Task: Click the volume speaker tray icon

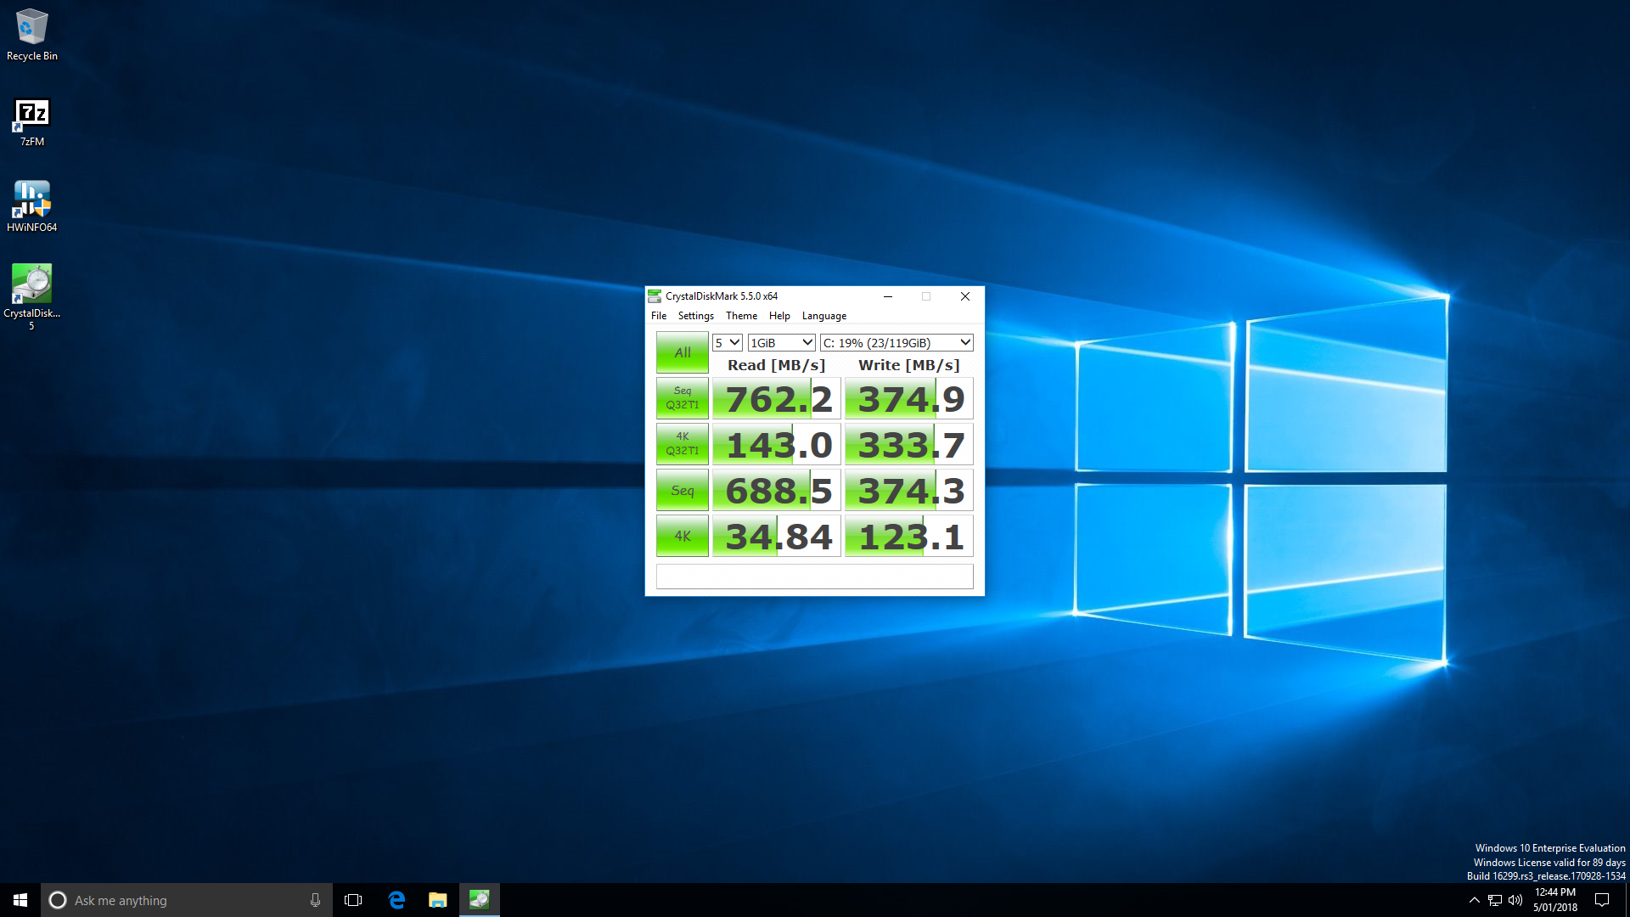Action: pos(1515,900)
